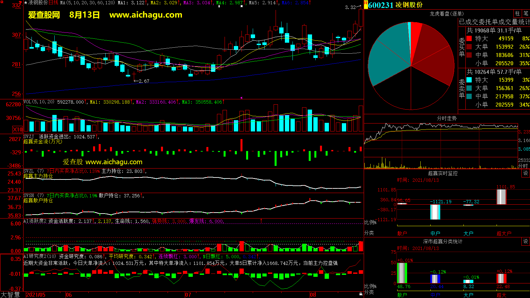The height and width of the screenshot is (298, 530).
Task: Click the small lock icon at chart bottom-right
Action: (x=361, y=294)
